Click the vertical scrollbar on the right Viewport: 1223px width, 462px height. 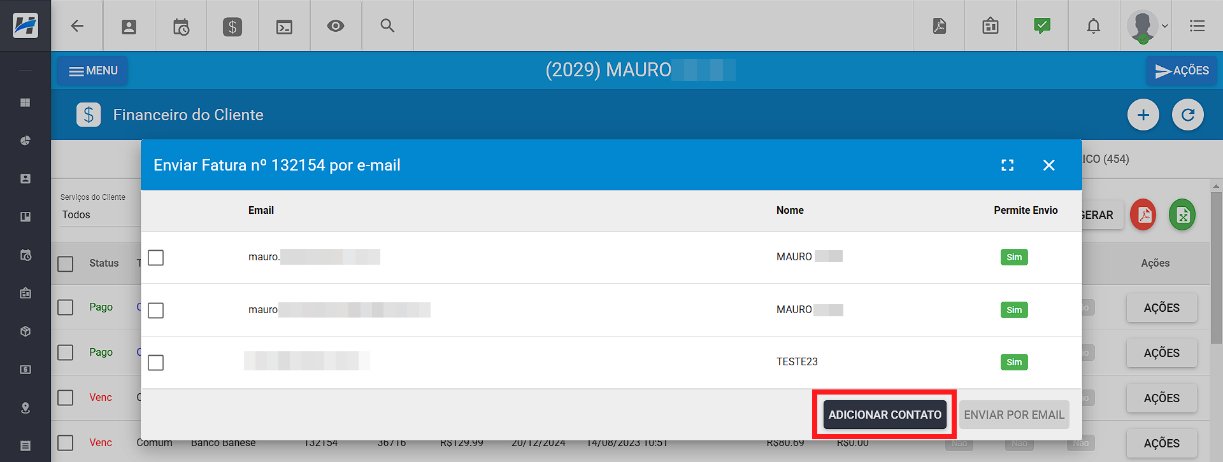click(x=1217, y=267)
